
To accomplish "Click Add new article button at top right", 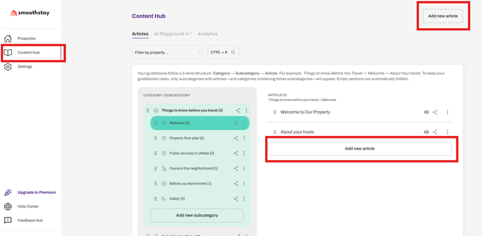I will (x=443, y=16).
